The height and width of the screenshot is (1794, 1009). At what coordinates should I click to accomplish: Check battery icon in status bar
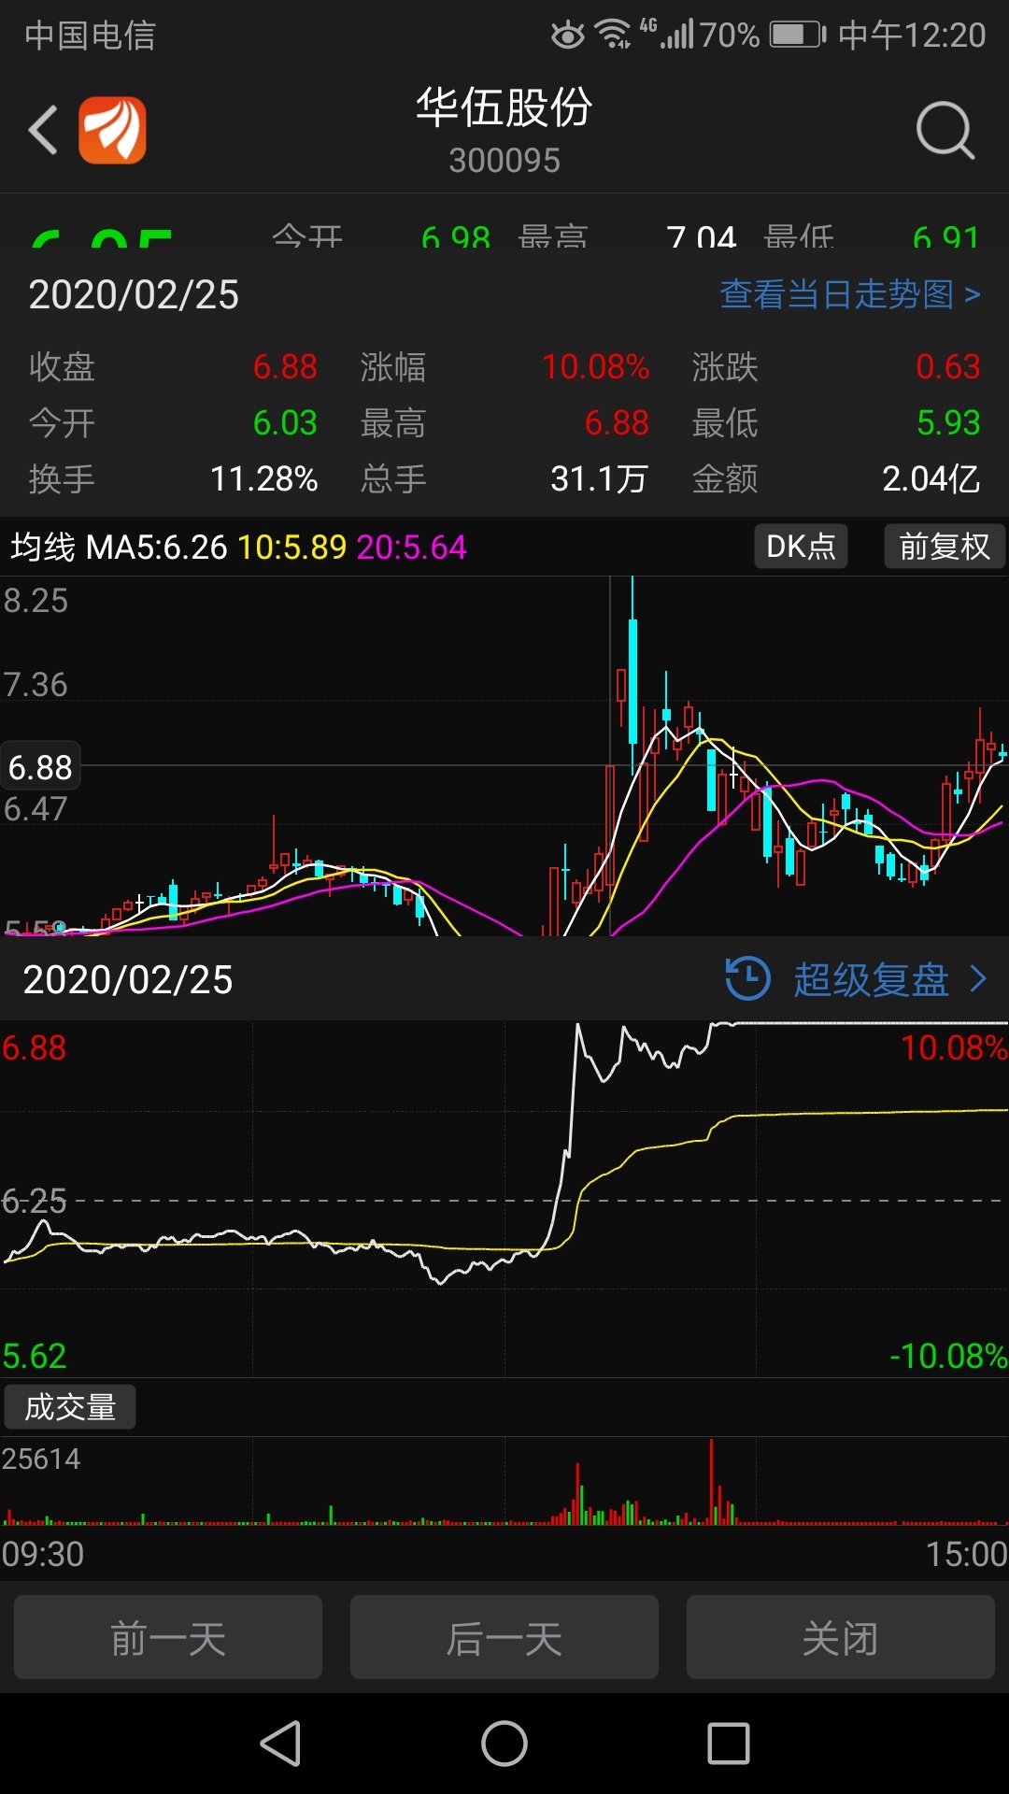798,36
